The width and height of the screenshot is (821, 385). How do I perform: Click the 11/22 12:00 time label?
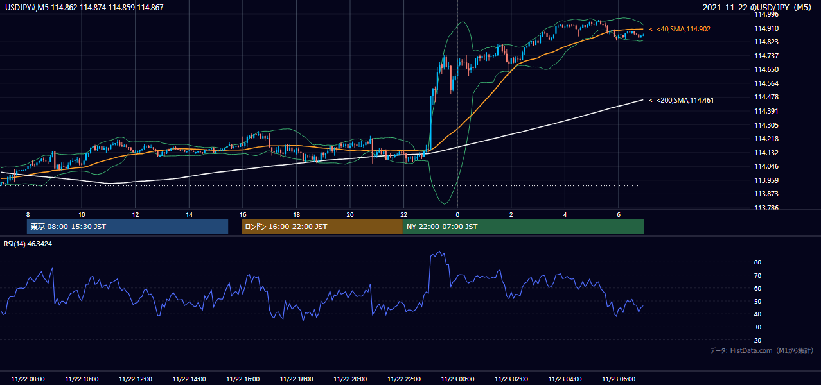(x=136, y=379)
